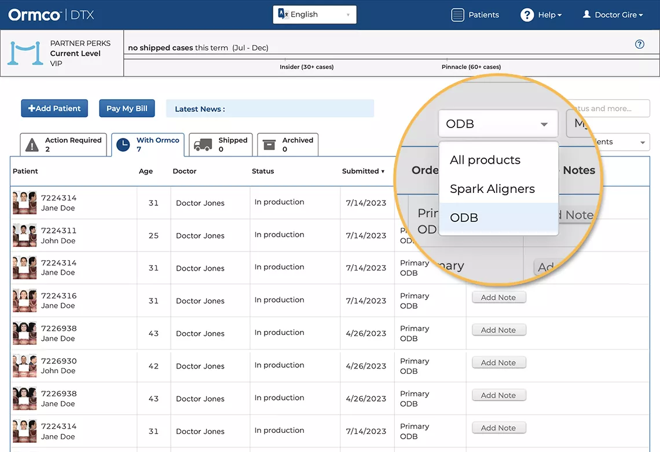Viewport: 660px width, 452px height.
Task: Click the Add Patient button
Action: point(54,108)
